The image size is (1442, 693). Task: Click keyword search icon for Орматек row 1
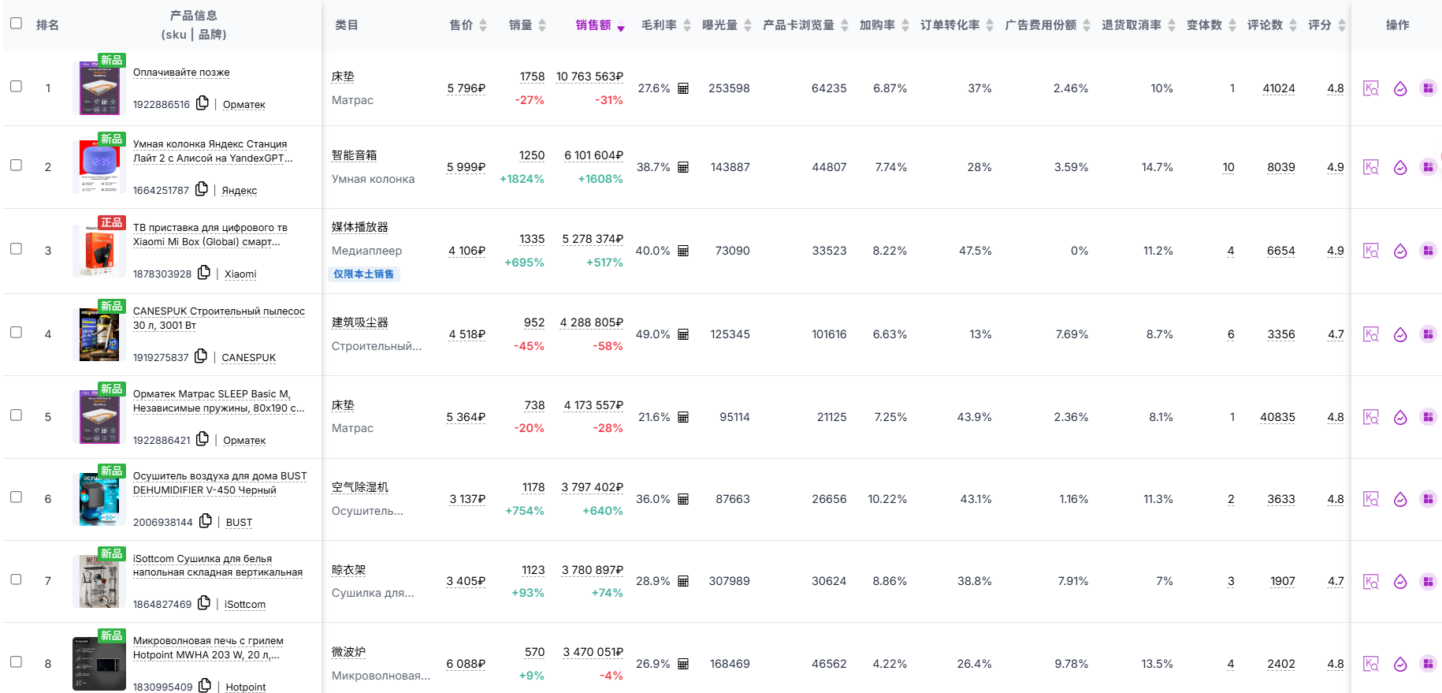coord(1370,88)
